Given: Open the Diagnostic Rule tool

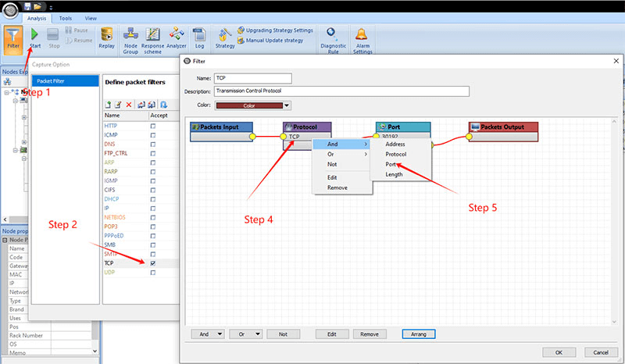Looking at the screenshot, I should pos(333,35).
